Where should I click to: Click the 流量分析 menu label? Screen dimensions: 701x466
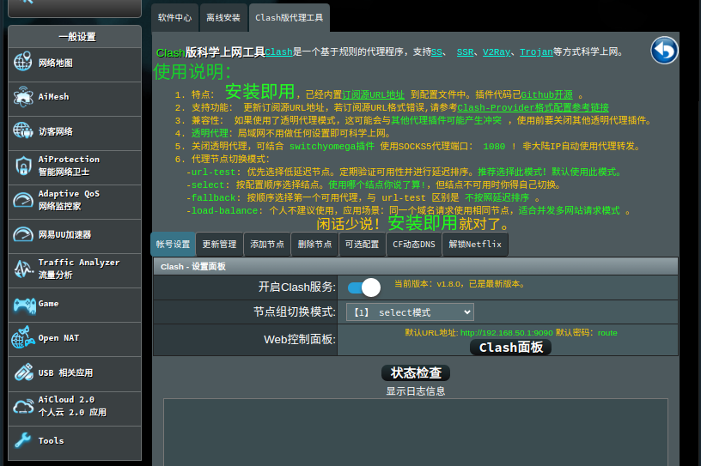tap(56, 275)
